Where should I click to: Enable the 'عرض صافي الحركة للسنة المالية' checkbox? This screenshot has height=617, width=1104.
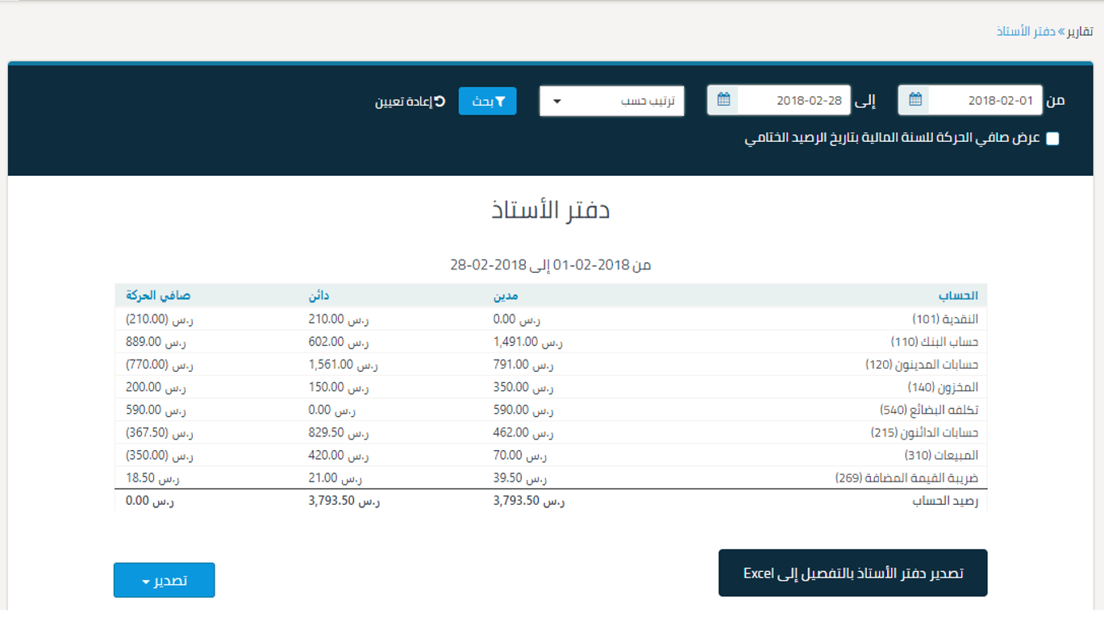1052,139
